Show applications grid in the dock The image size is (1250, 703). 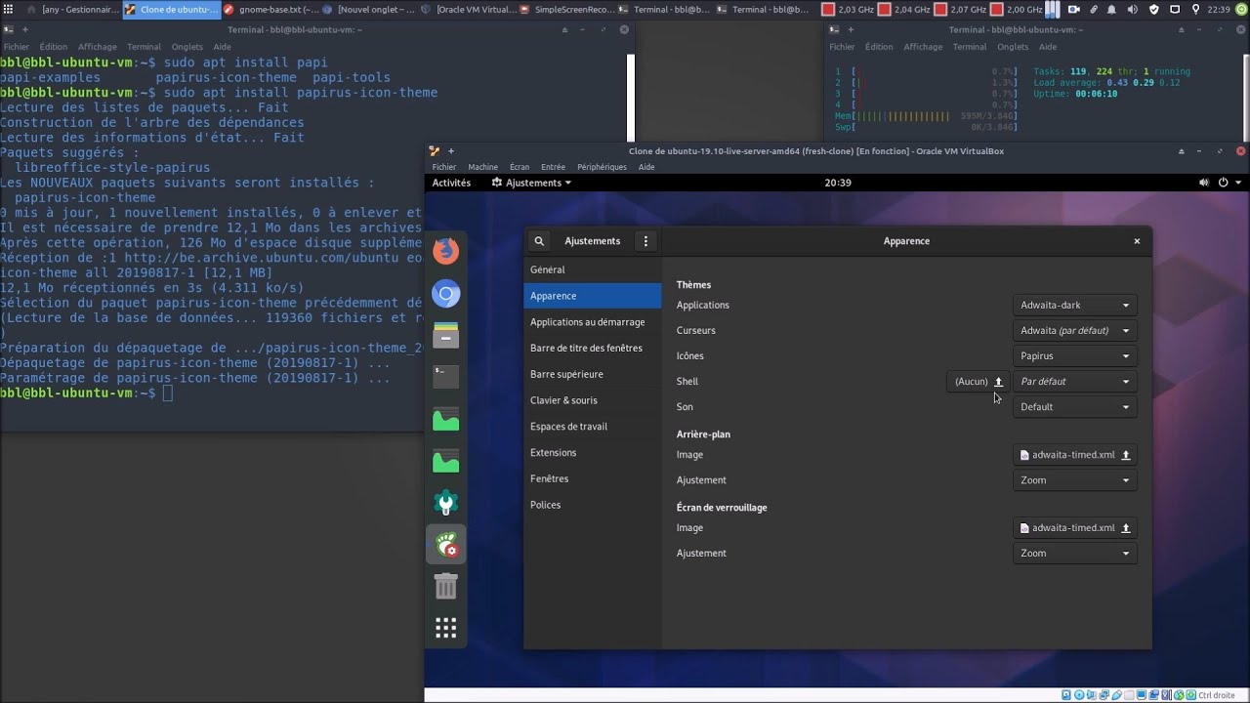[446, 628]
